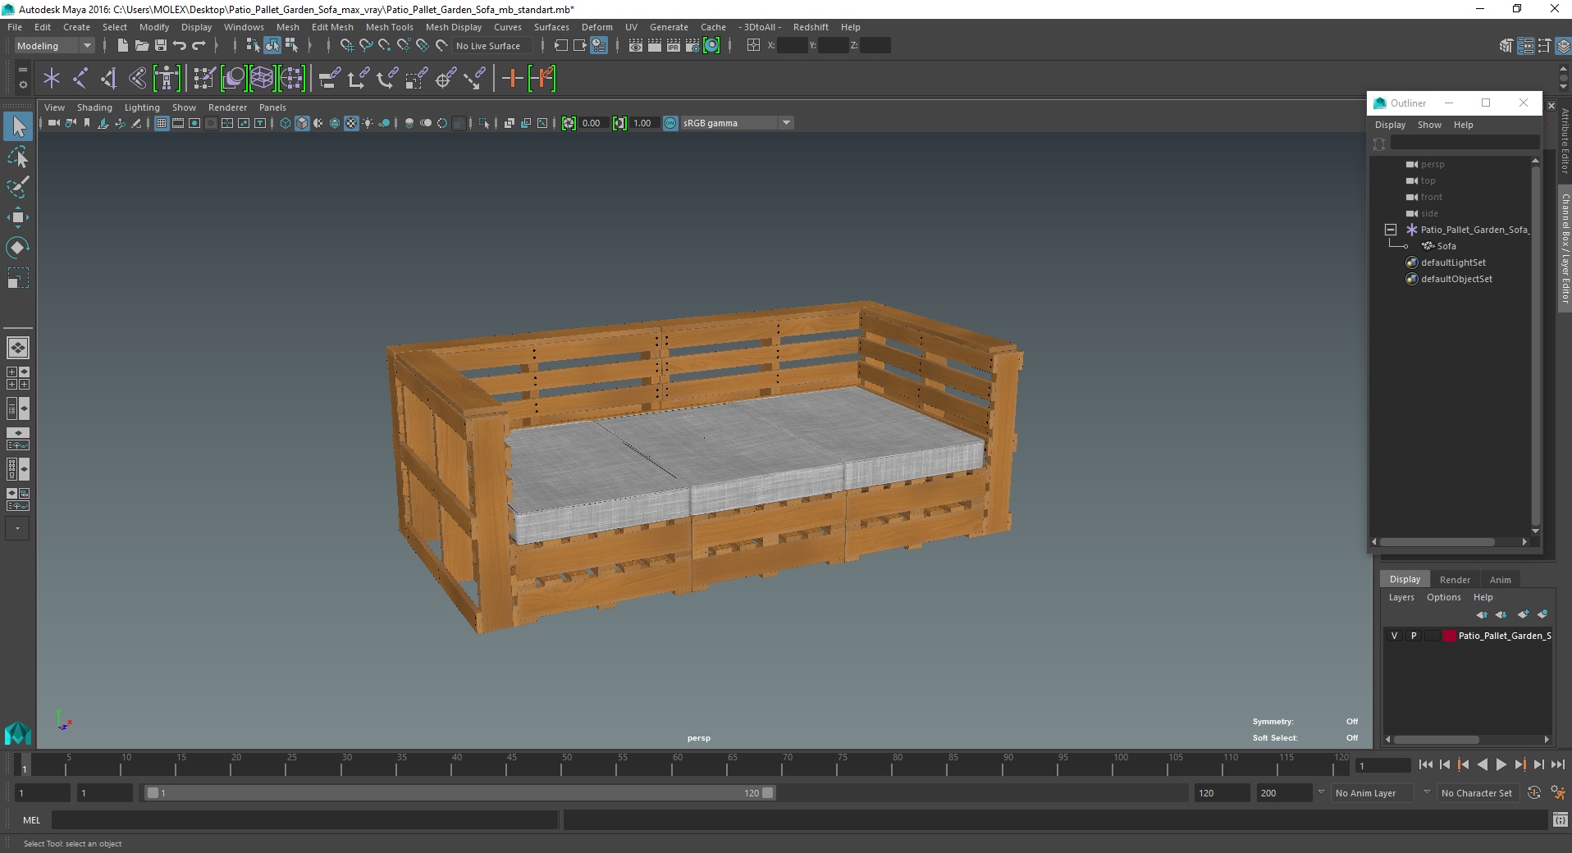Toggle isolate select in viewport
The width and height of the screenshot is (1572, 853).
[484, 123]
